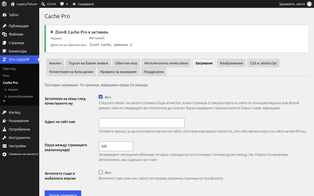Open the Табло dashboard icon
This screenshot has height=196, width=314.
(4, 15)
